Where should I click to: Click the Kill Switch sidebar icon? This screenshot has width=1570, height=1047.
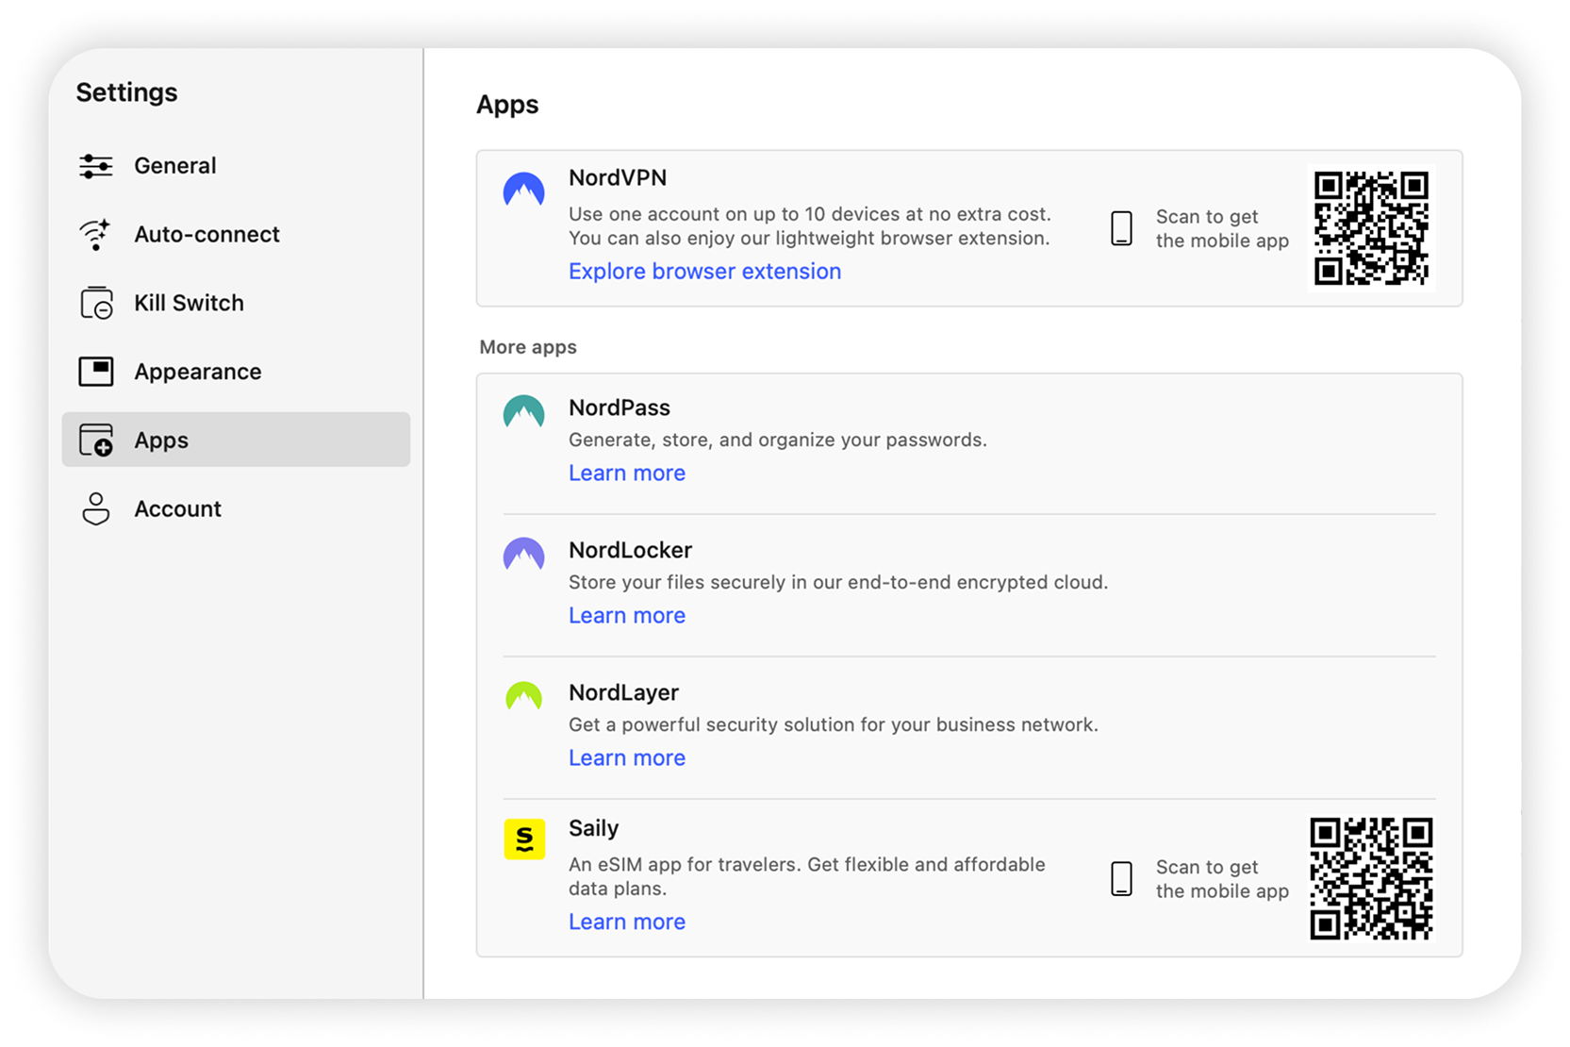[x=96, y=304]
